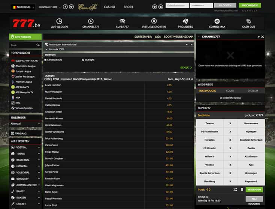Click the Cash Out icon

pos(248,21)
